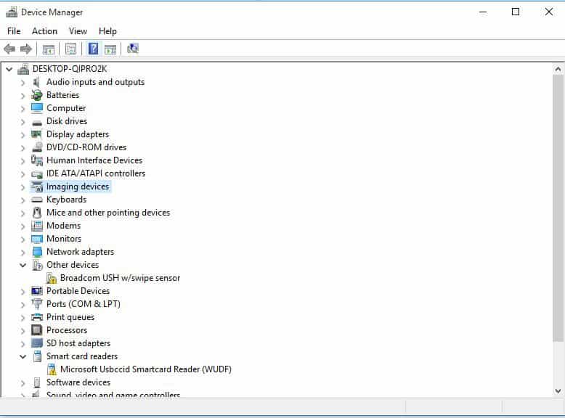Select the Processors row label
The image size is (565, 418).
[67, 330]
